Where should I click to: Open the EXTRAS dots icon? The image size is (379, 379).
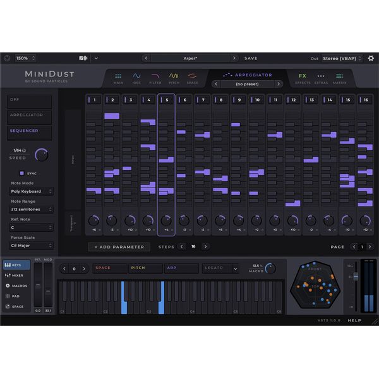(x=321, y=79)
